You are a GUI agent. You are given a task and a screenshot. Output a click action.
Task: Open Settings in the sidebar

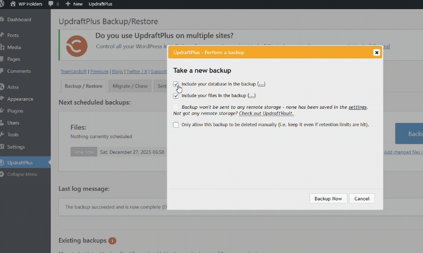point(16,147)
